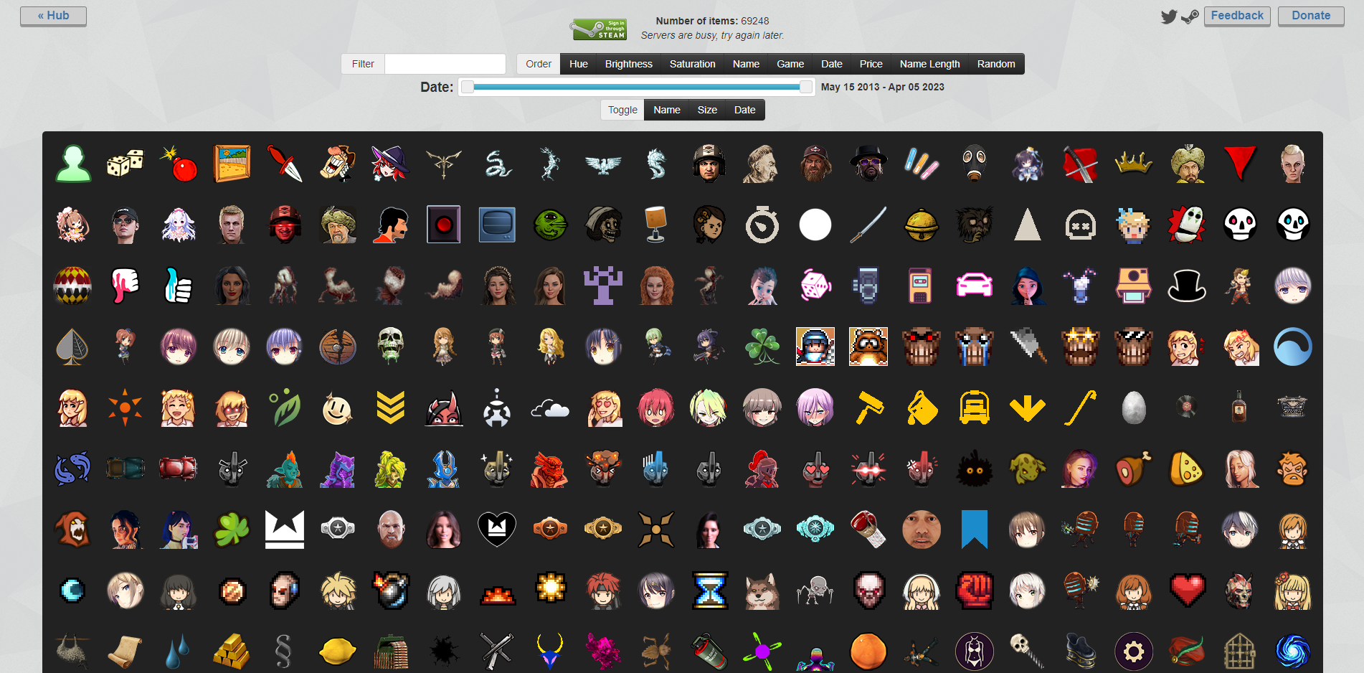Select the gold bars emoticon
The image size is (1364, 673).
pyautogui.click(x=232, y=651)
